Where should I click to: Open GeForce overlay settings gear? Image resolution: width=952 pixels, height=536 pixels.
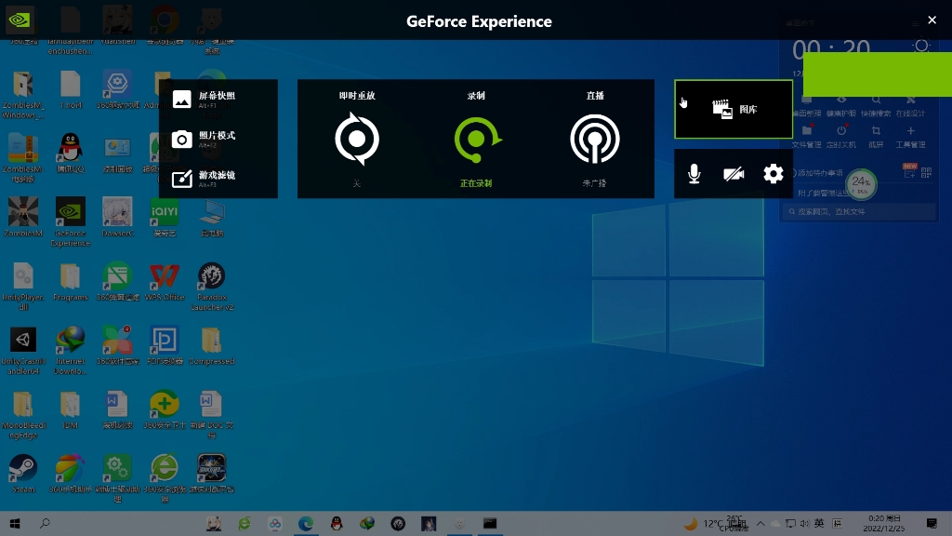[773, 173]
